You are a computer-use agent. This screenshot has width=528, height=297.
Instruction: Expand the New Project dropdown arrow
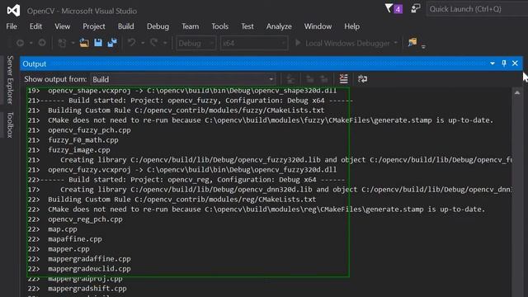73,43
